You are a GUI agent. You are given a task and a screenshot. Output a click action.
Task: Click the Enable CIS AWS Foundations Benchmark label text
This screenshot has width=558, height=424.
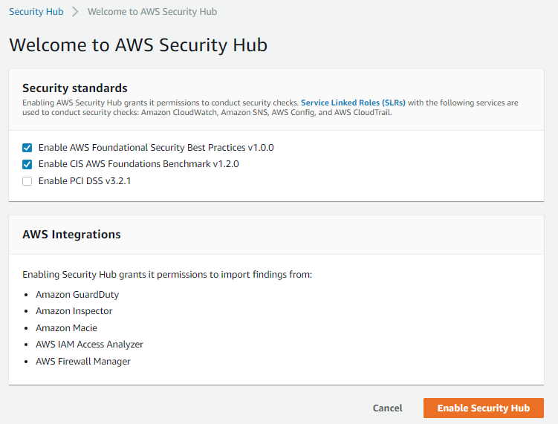tap(138, 164)
